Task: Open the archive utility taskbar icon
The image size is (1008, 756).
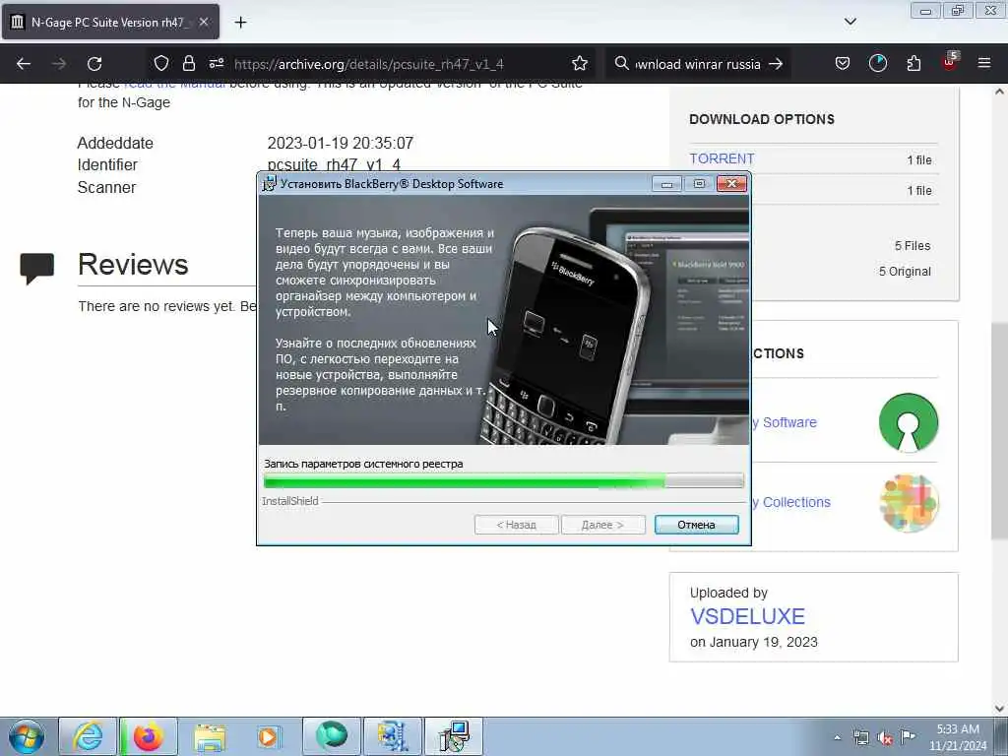Action: pos(392,736)
